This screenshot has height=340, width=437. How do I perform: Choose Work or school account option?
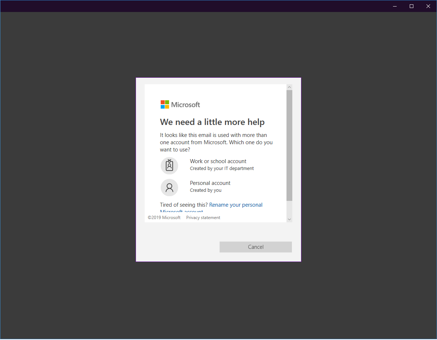(218, 165)
